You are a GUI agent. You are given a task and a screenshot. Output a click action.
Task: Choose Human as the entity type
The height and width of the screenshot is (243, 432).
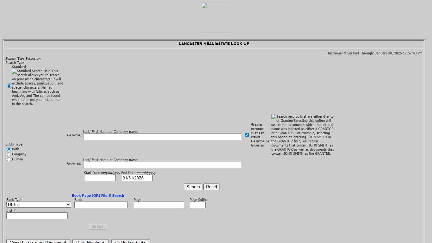(9, 159)
